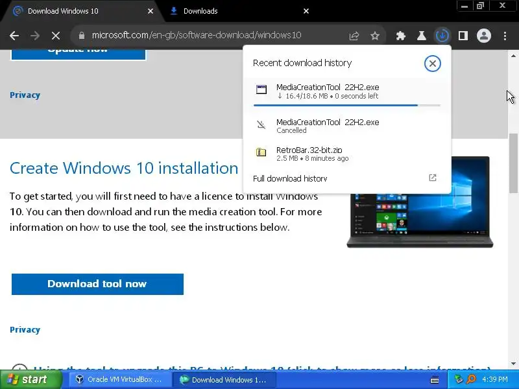View site lock security info
The height and width of the screenshot is (389, 519).
tap(82, 36)
